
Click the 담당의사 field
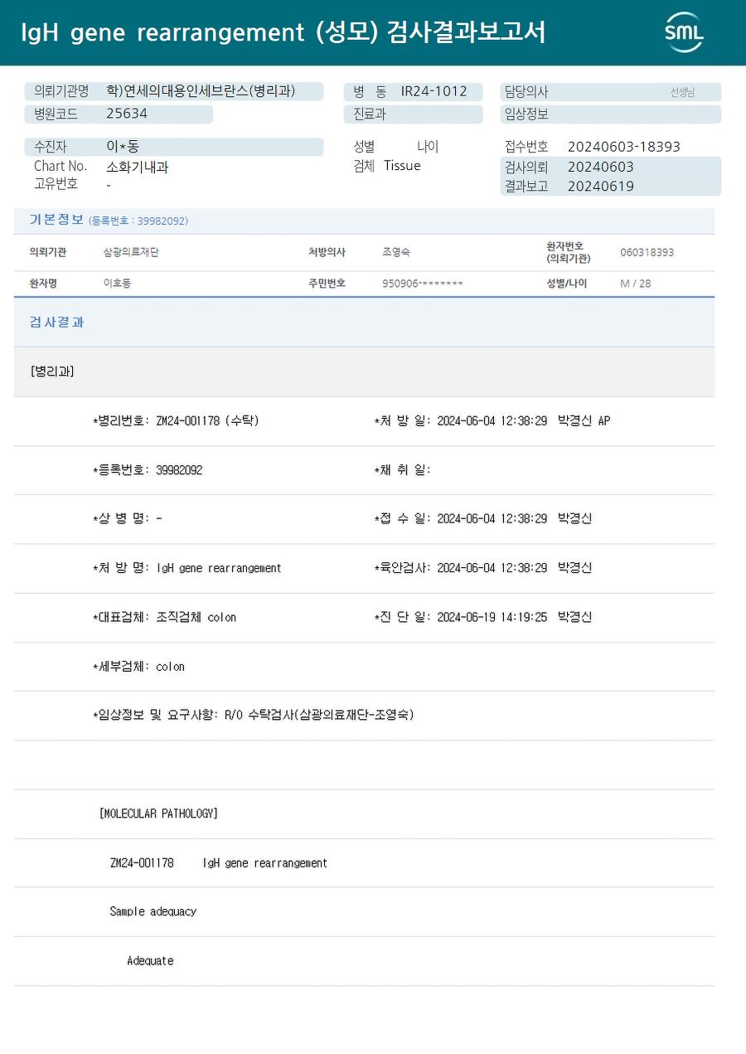coord(610,92)
